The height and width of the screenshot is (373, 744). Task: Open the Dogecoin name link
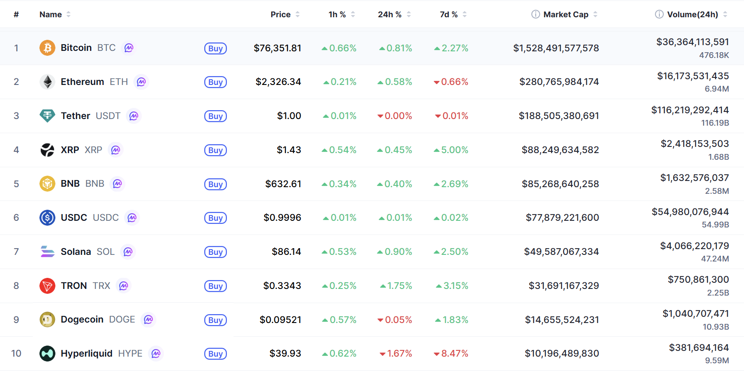pos(82,319)
